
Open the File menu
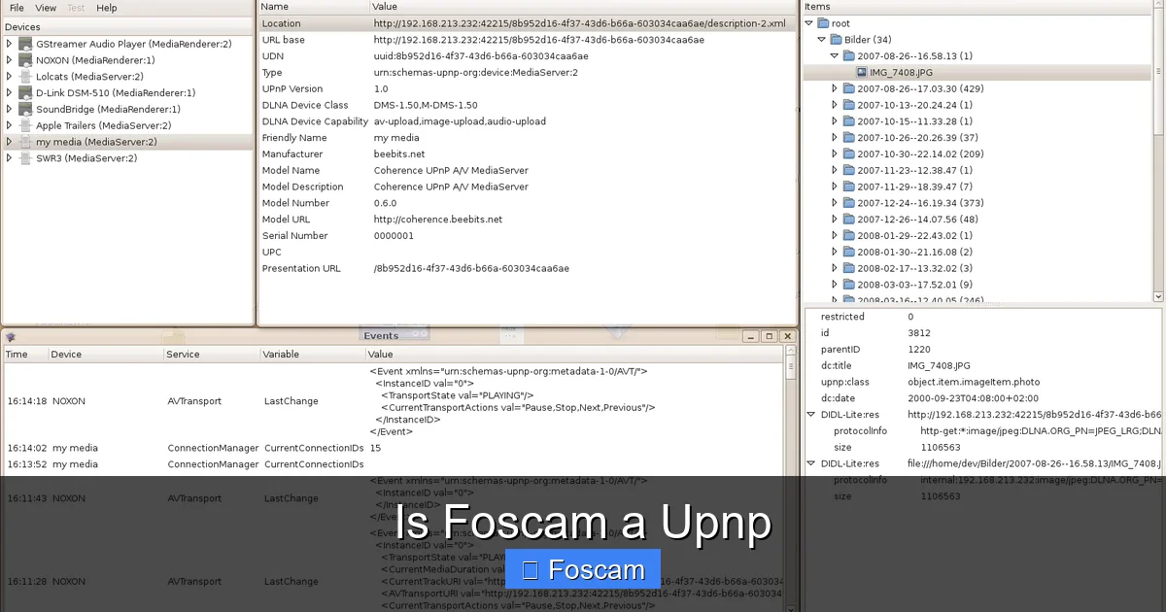15,7
